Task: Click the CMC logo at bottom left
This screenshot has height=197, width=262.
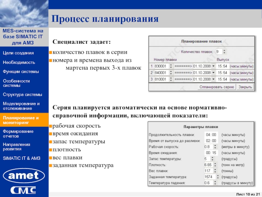Action: [24, 190]
